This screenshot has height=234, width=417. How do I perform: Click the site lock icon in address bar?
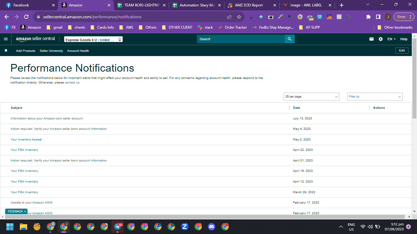(38, 17)
